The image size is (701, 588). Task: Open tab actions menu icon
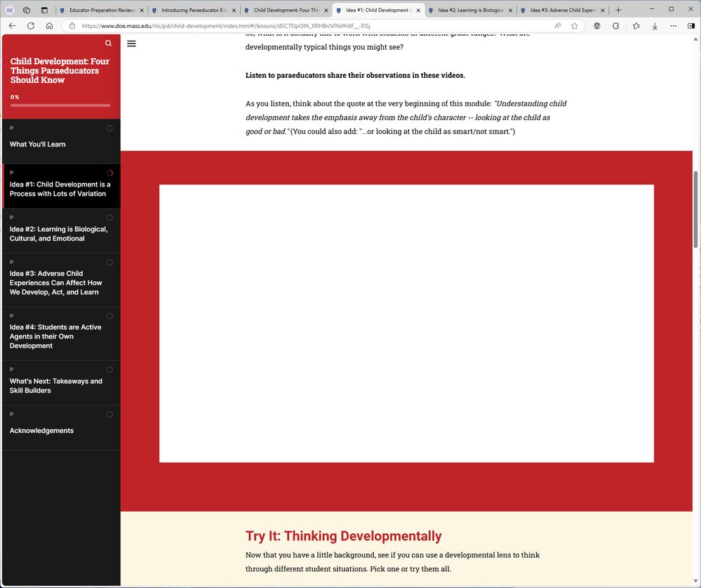[x=44, y=10]
